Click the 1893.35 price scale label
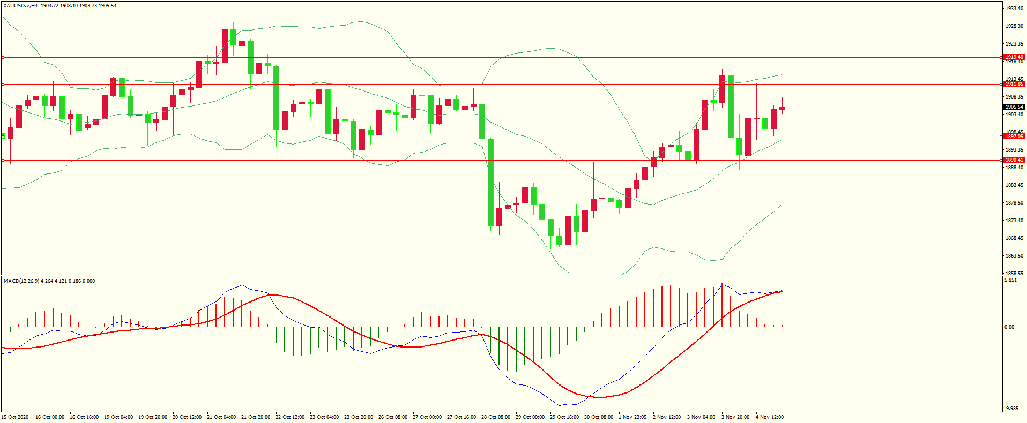This screenshot has height=423, width=1027. click(x=1014, y=150)
